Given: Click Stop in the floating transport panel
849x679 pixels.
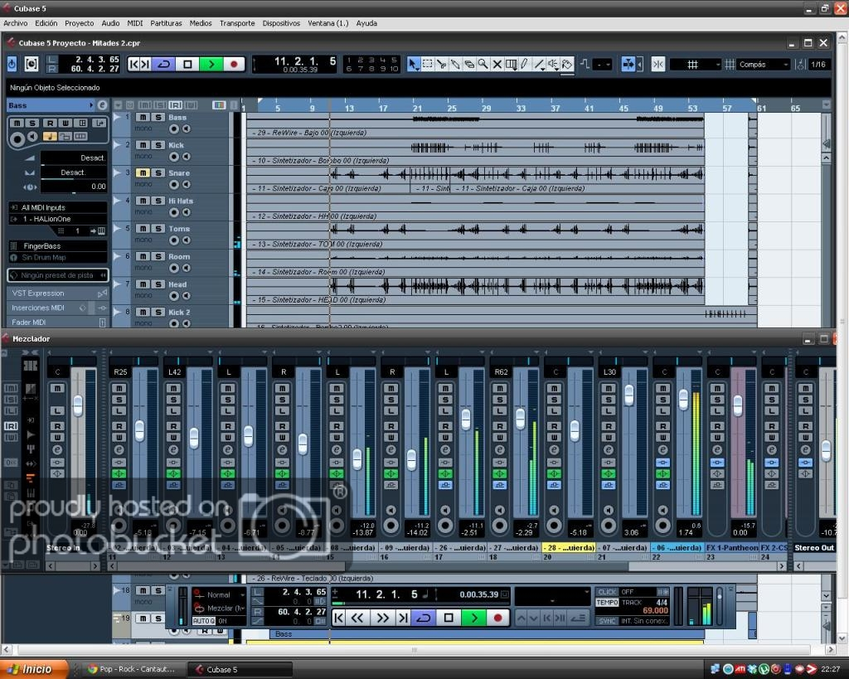Looking at the screenshot, I should pos(449,618).
